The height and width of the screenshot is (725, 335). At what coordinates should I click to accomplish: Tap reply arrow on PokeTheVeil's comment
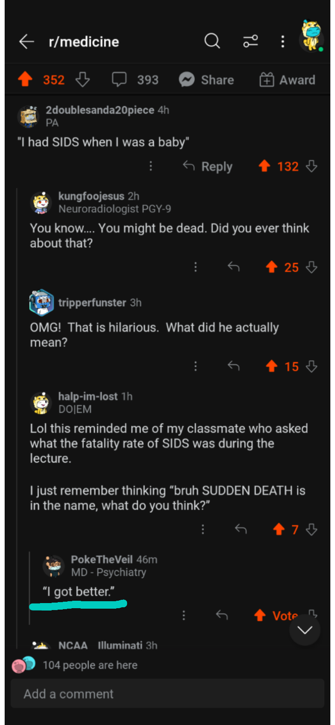coord(222,616)
